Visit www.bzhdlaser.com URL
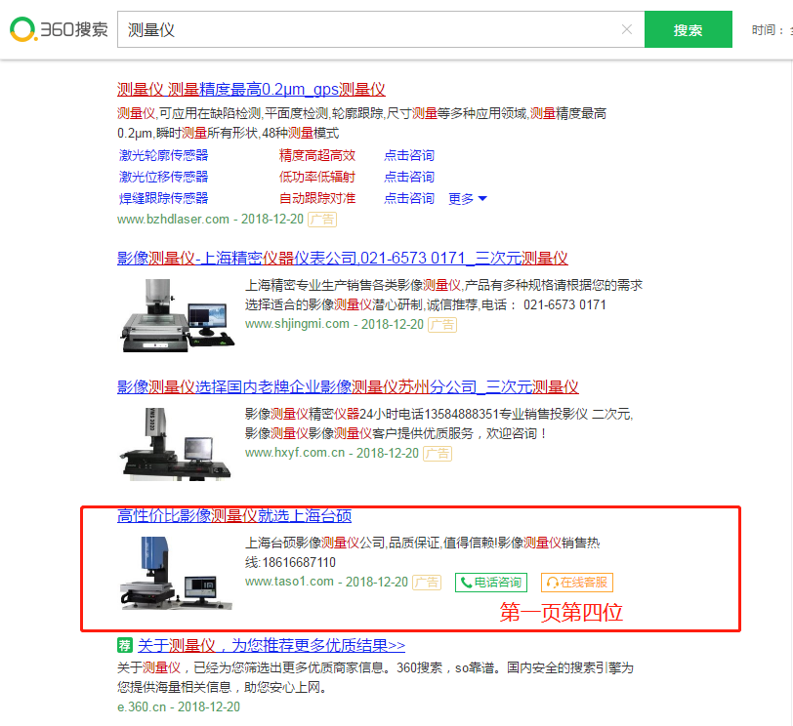The height and width of the screenshot is (726, 793). [x=173, y=219]
